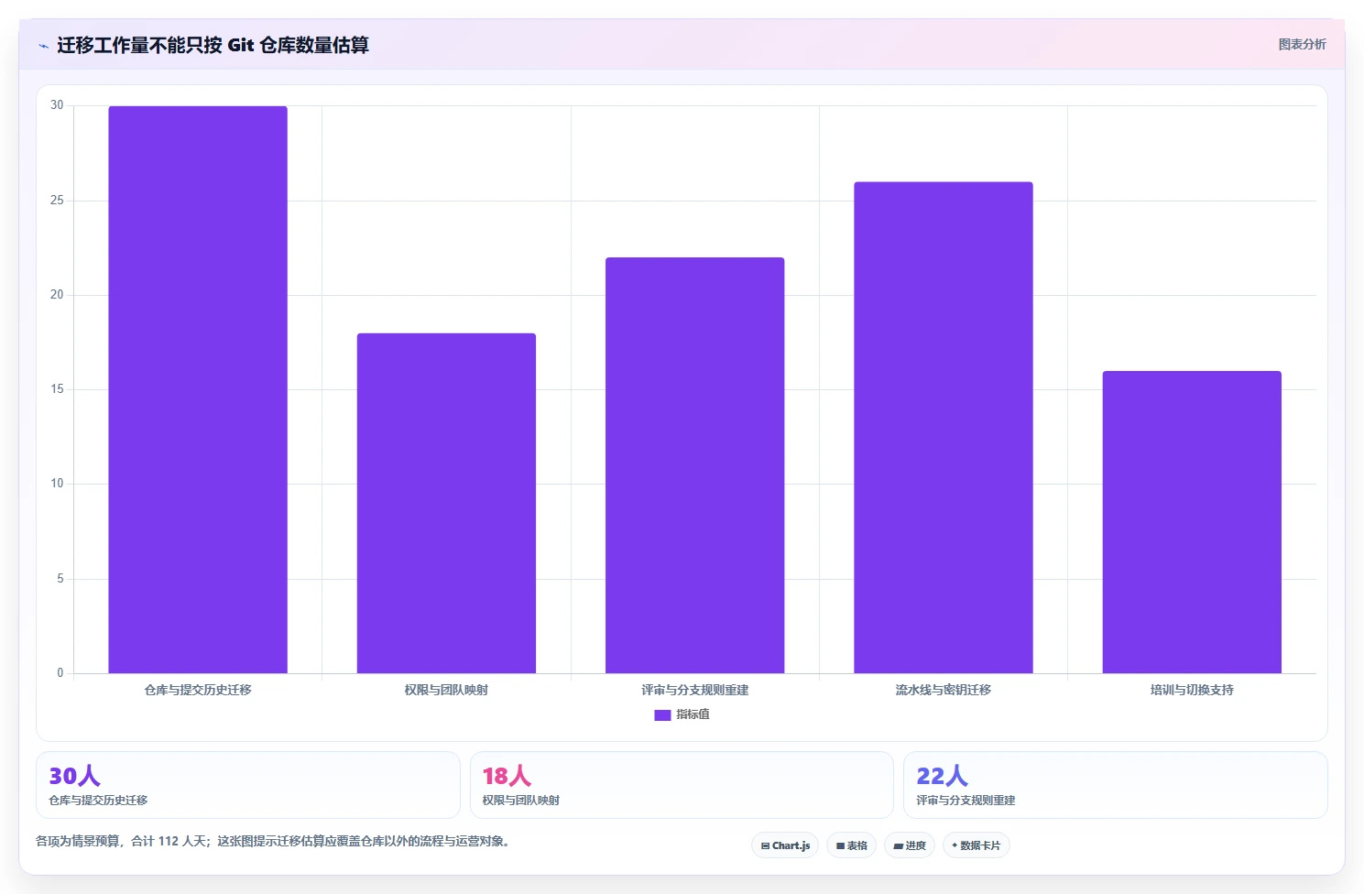The width and height of the screenshot is (1364, 894).
Task: Click the 进度 tag pill
Action: [910, 845]
